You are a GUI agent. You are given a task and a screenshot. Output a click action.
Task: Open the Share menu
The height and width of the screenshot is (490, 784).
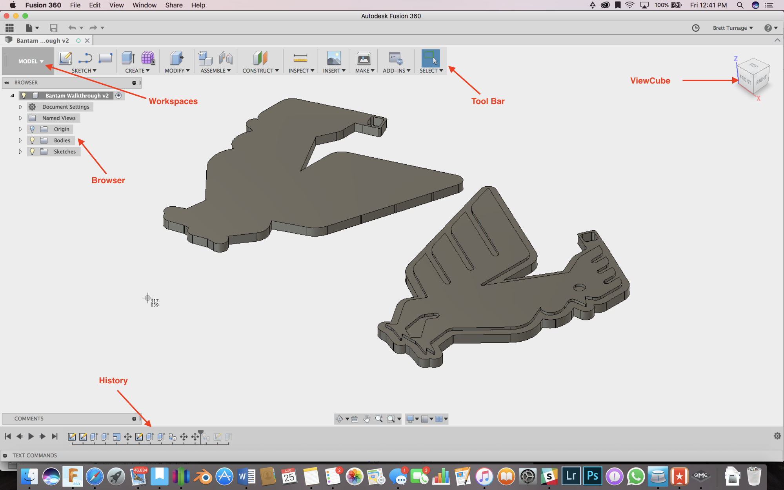click(x=174, y=5)
